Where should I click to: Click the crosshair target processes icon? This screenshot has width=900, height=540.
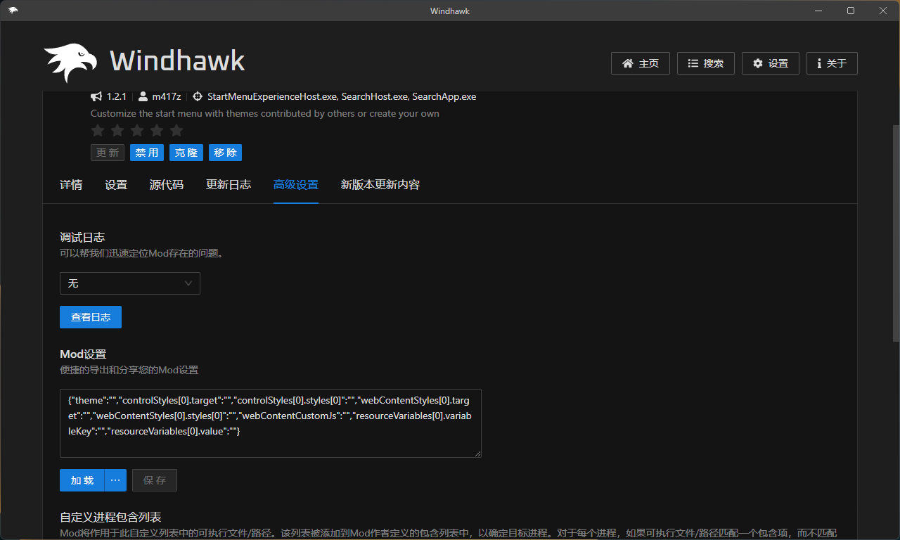[198, 96]
